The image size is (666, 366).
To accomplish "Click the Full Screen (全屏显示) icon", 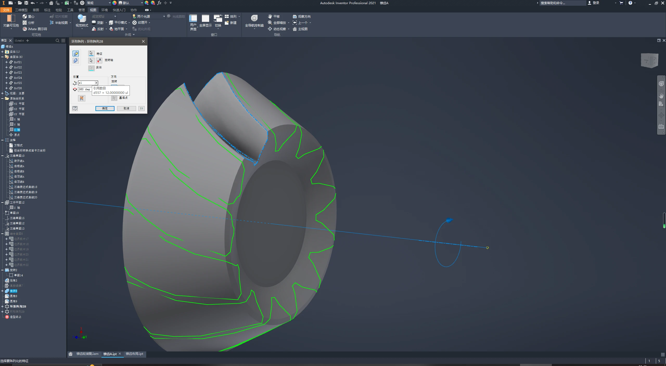I will pyautogui.click(x=206, y=18).
